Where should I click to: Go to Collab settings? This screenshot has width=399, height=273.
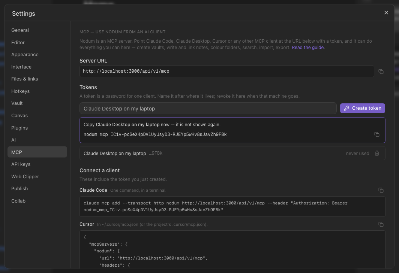click(x=37, y=201)
